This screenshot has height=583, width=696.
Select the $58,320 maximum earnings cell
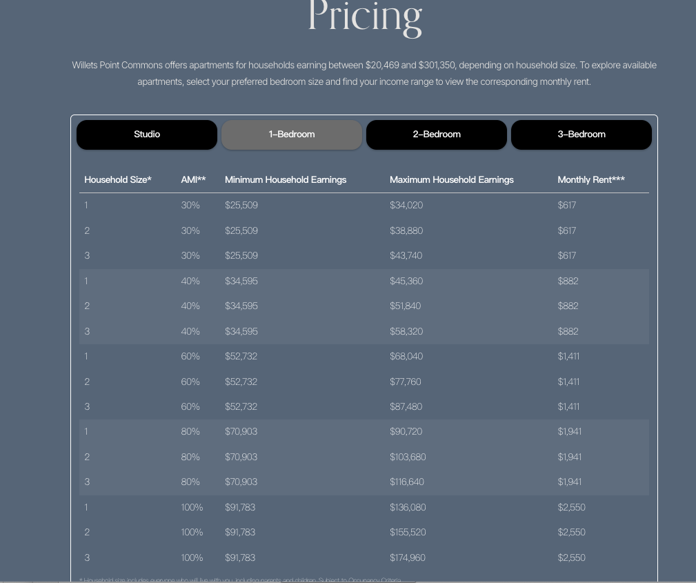[x=406, y=331]
